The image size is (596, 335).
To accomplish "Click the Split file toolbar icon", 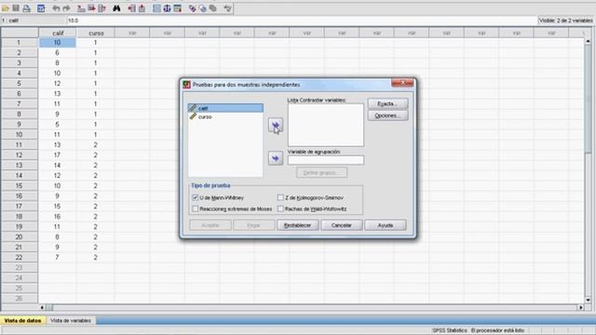I will click(156, 8).
